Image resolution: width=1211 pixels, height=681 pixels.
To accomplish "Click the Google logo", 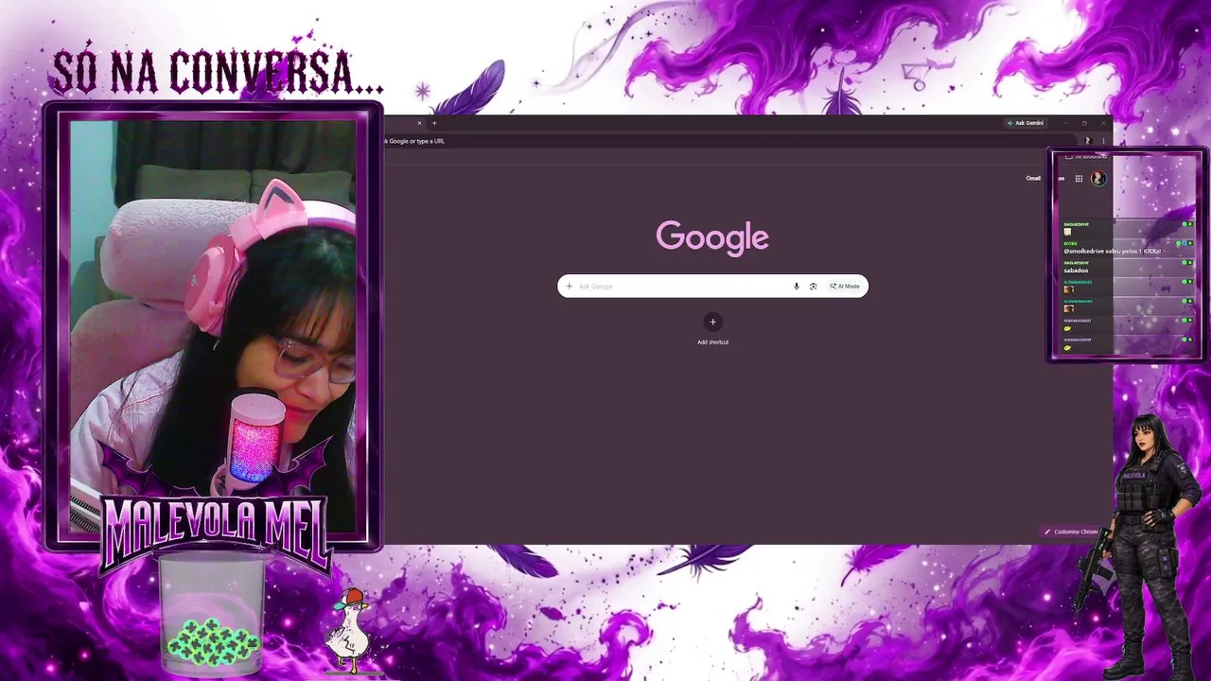I will tap(712, 237).
